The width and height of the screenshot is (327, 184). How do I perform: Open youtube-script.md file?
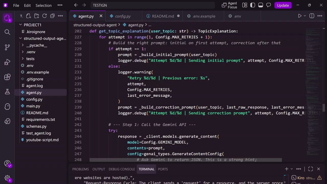[42, 140]
